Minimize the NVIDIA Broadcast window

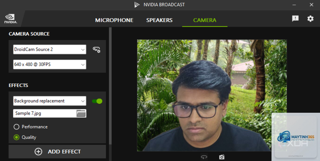point(294,5)
